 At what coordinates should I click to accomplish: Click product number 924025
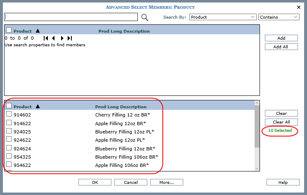click(x=22, y=132)
